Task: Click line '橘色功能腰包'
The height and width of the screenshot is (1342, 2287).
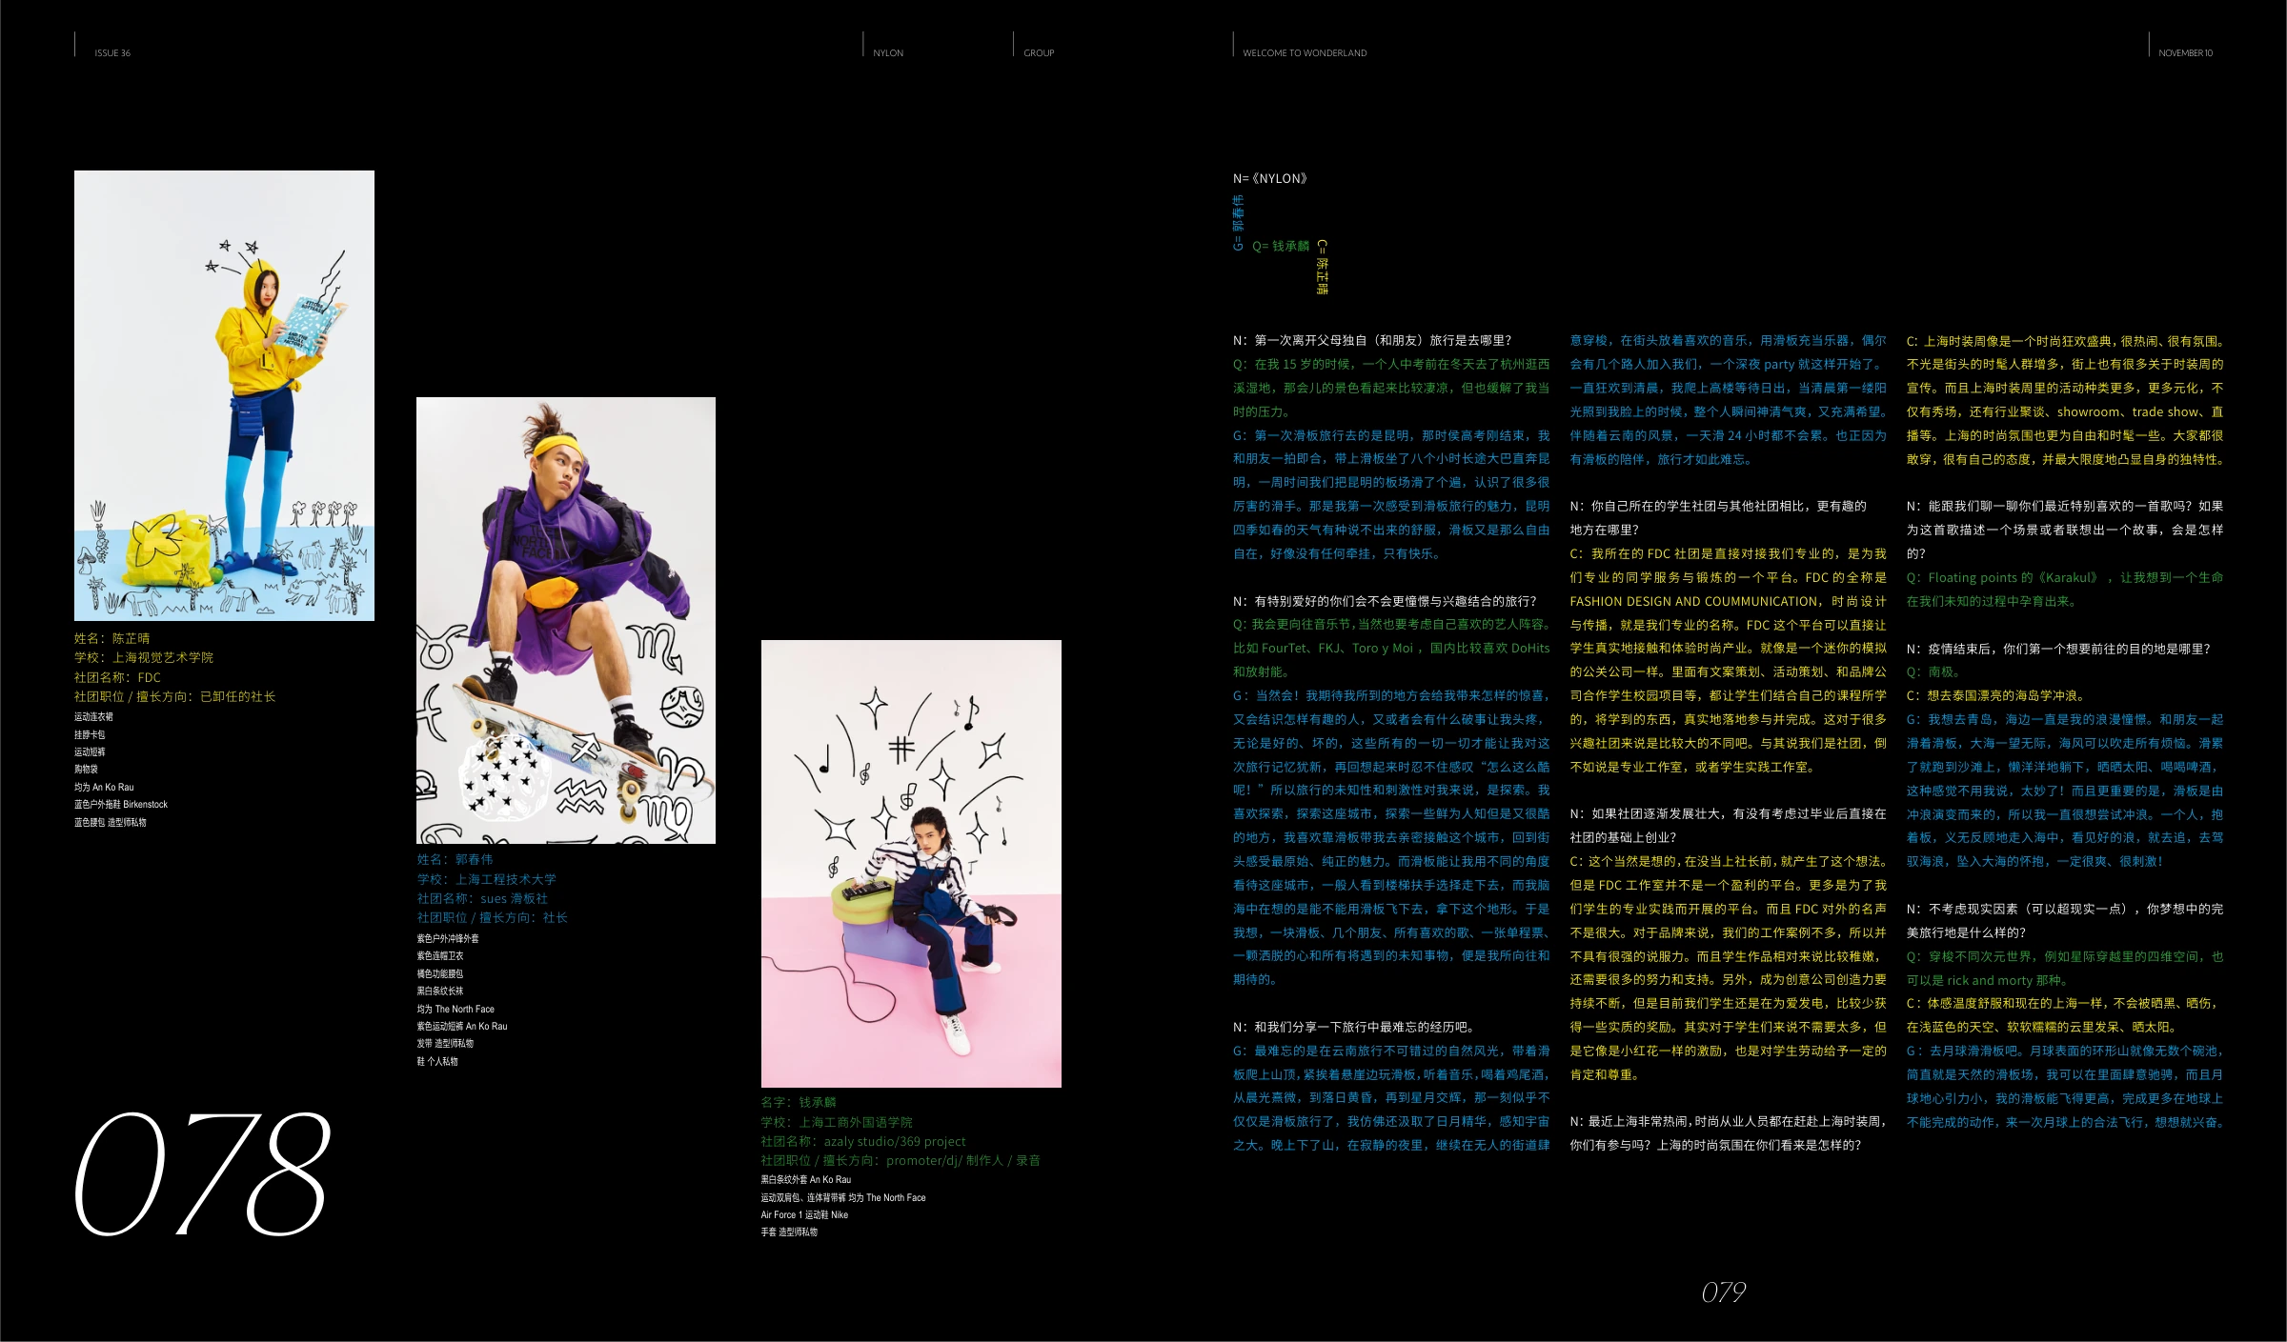Action: point(440,973)
